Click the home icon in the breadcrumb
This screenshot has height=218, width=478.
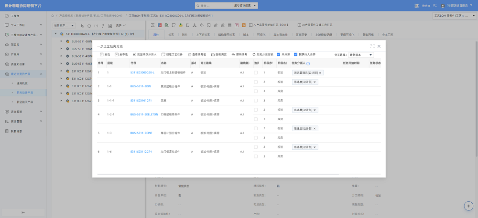tap(53, 16)
